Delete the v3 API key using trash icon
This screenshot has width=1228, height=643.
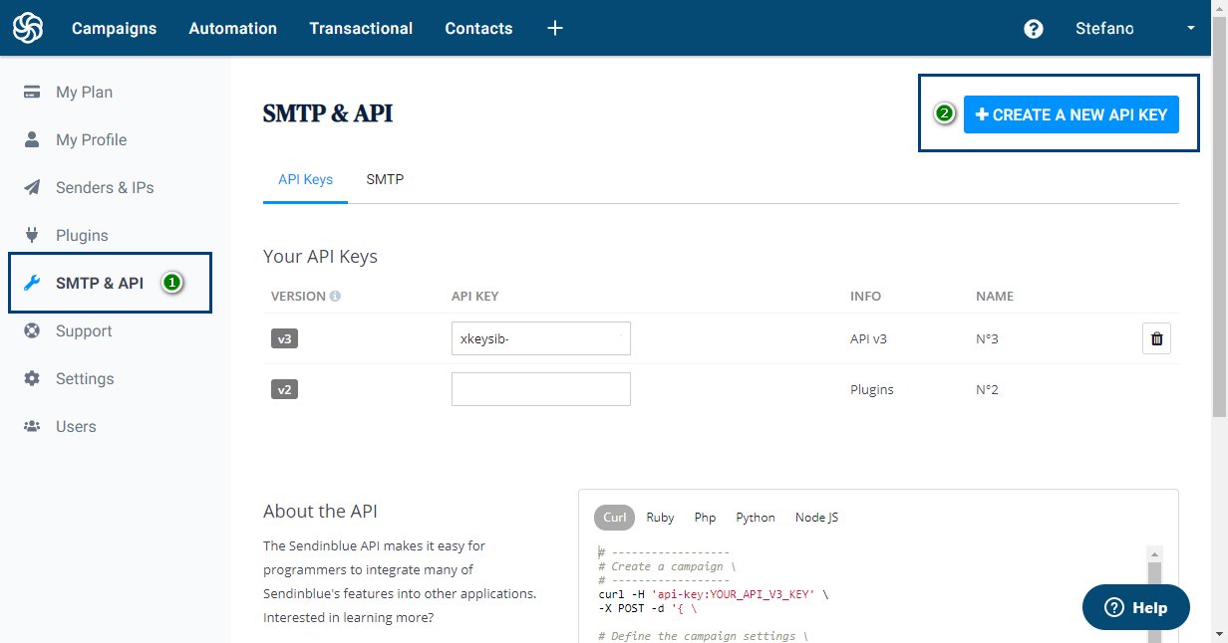click(1156, 338)
